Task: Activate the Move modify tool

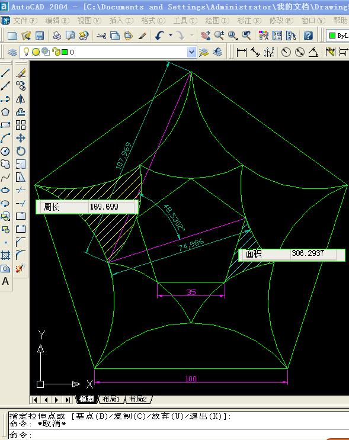Action: point(21,138)
